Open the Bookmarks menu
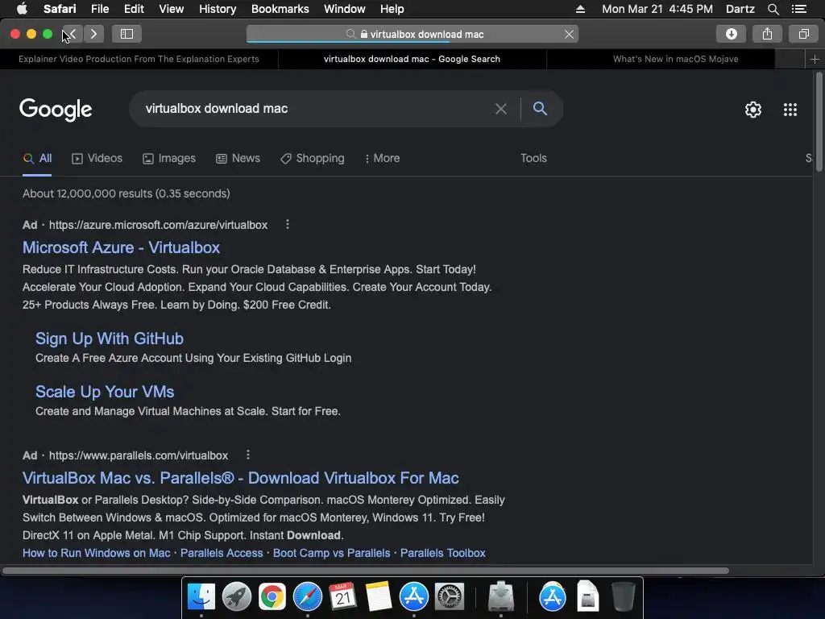Screen dimensions: 825x619 pos(280,9)
